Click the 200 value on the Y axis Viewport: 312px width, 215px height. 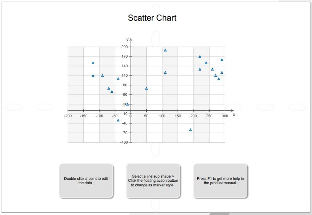click(x=124, y=47)
